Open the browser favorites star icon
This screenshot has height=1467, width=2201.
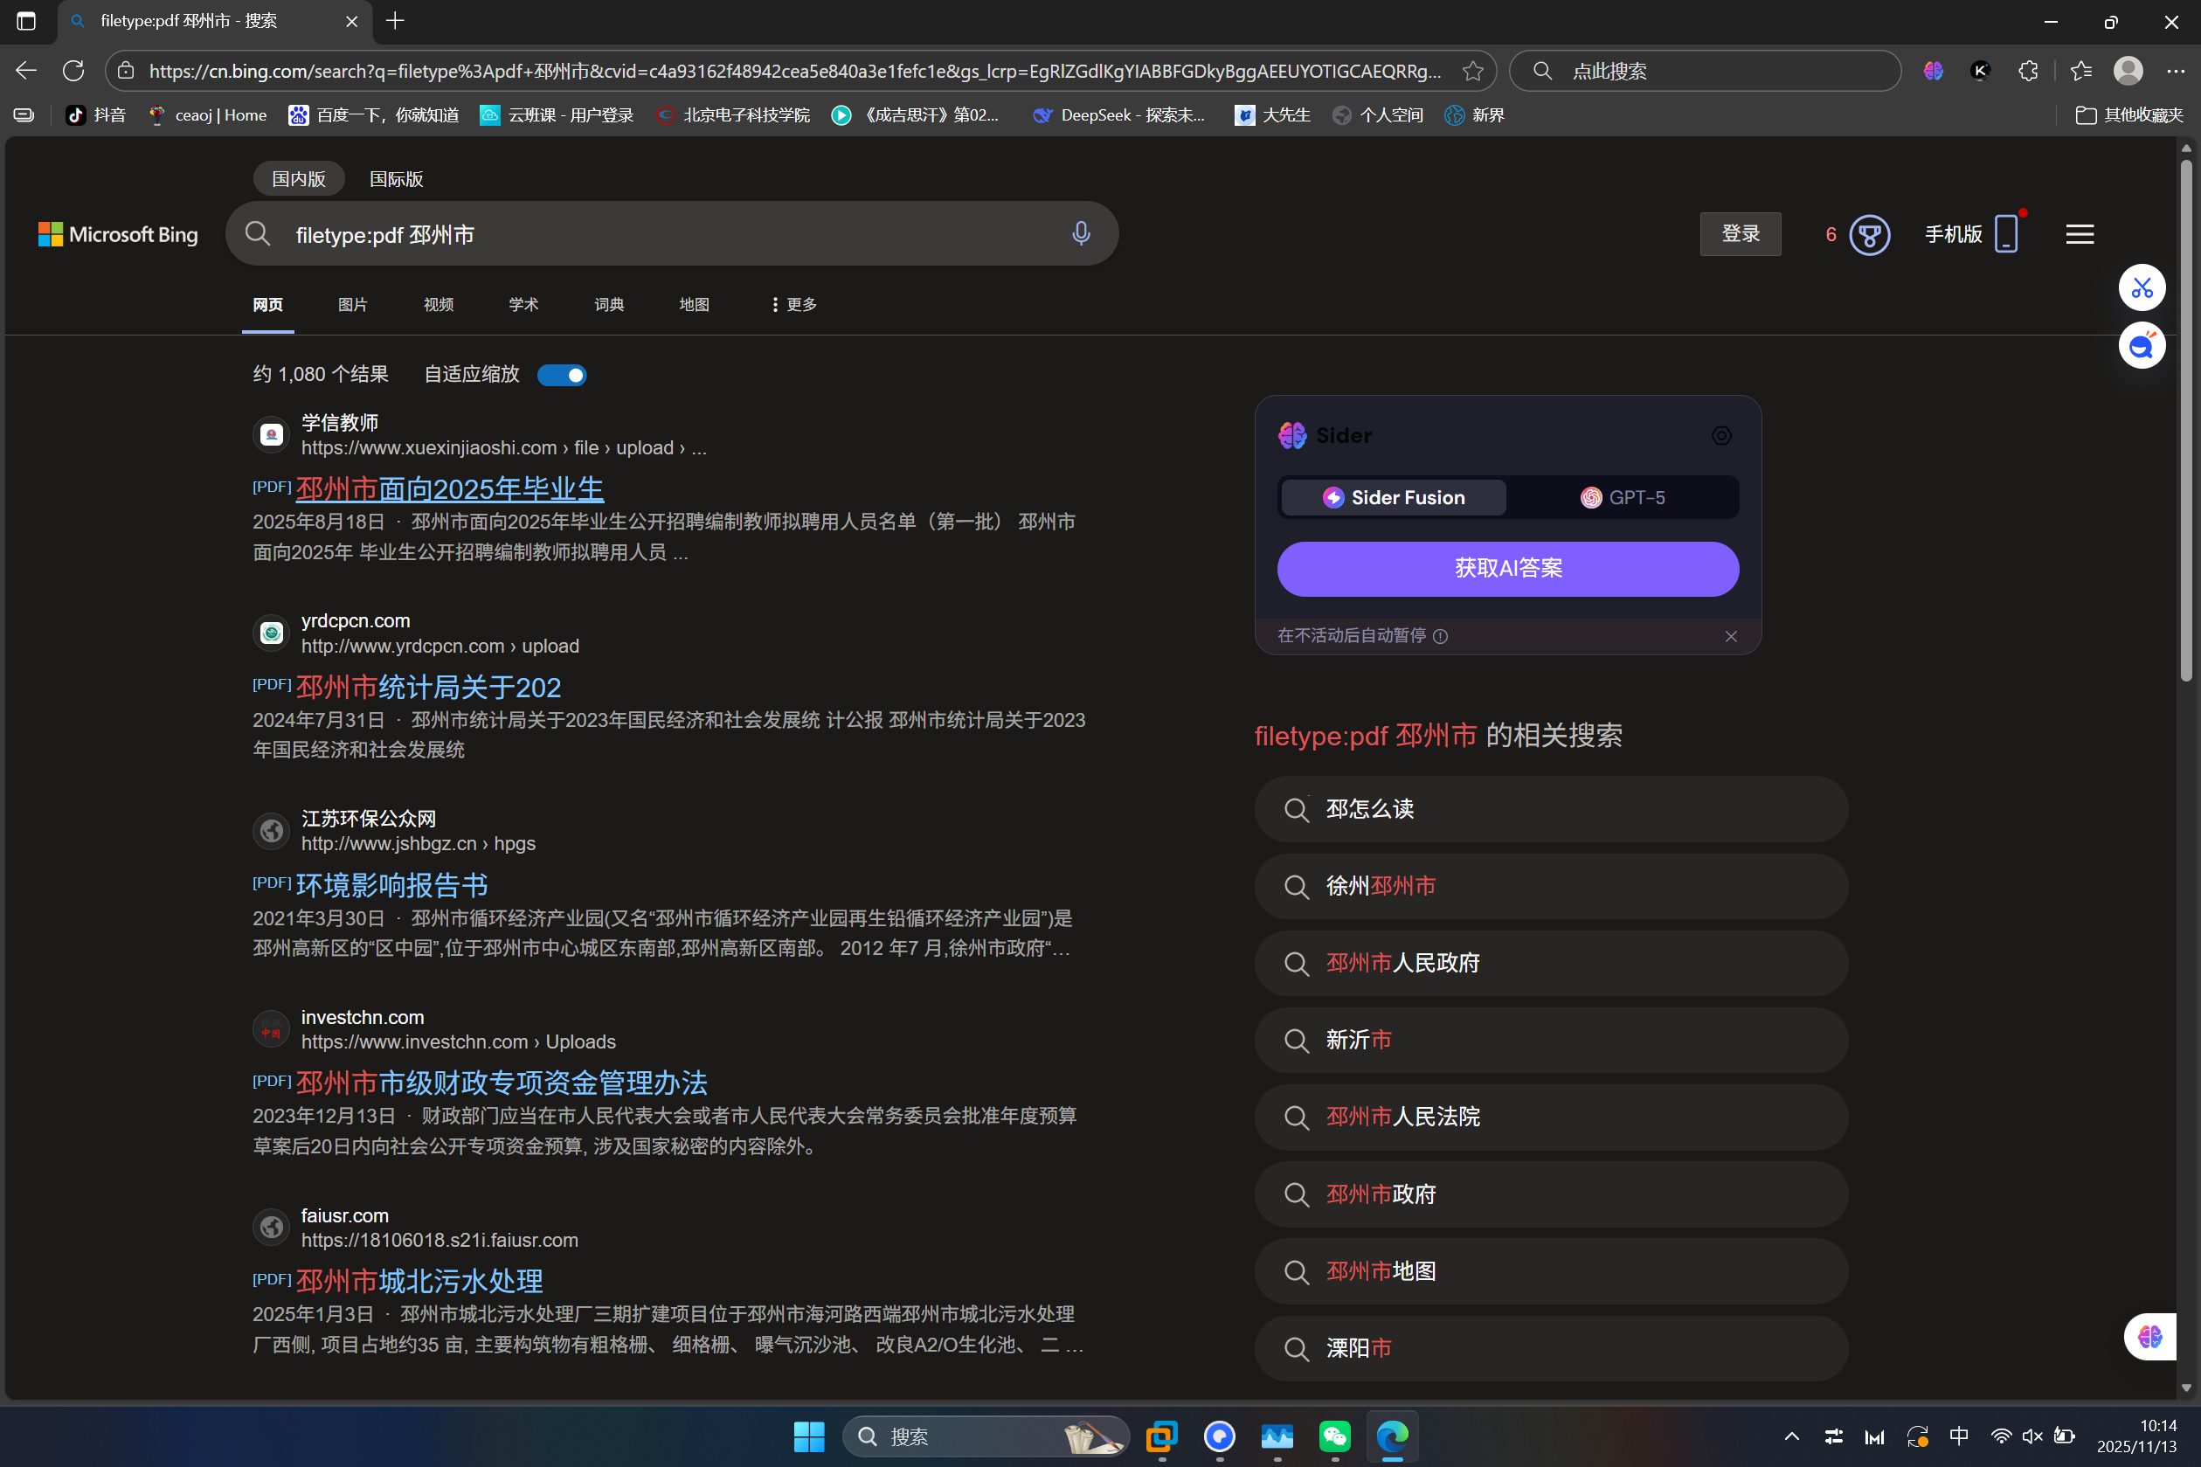click(x=2080, y=70)
